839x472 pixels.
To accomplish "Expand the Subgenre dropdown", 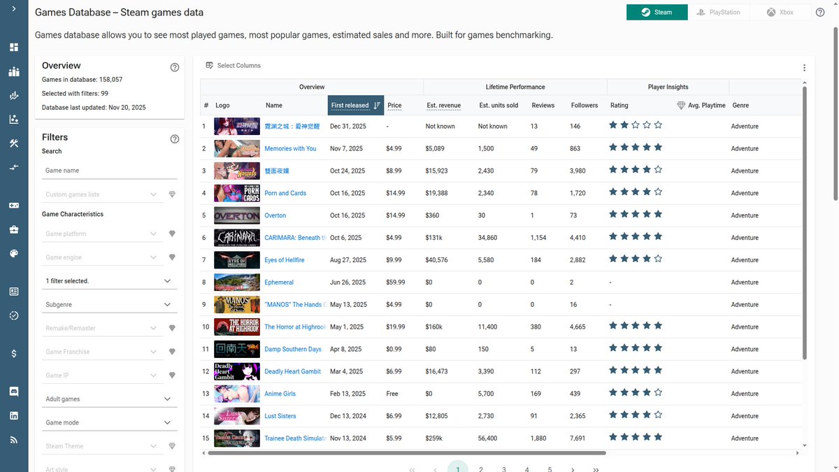I will [167, 304].
